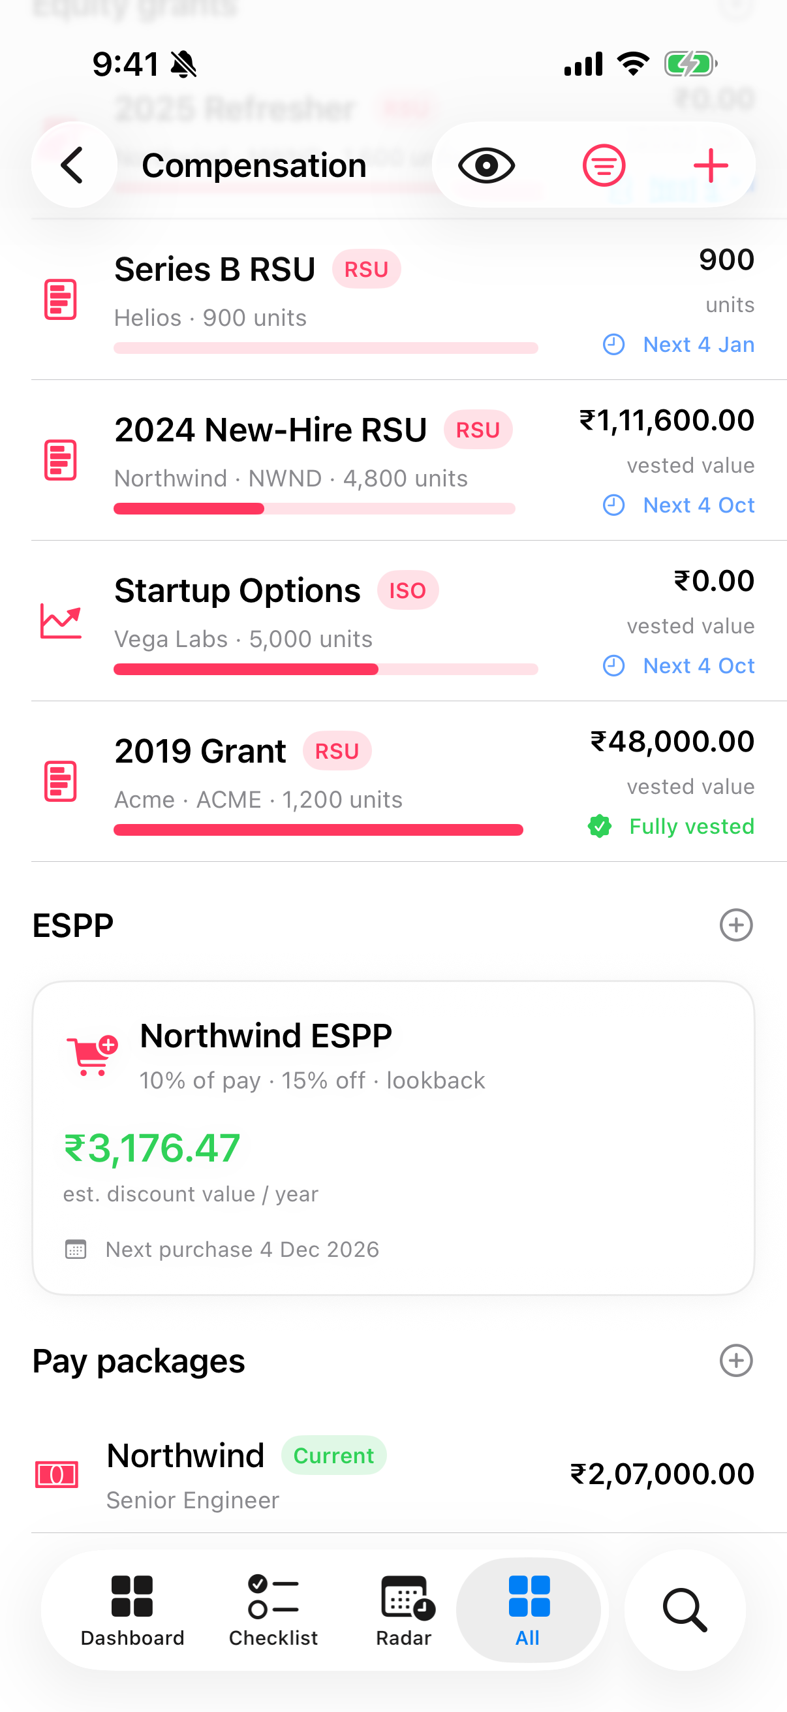The width and height of the screenshot is (787, 1712).
Task: Tap the red plus add button
Action: (x=711, y=165)
